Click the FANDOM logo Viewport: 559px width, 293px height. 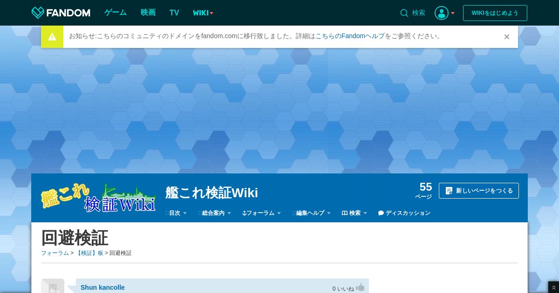coord(61,13)
